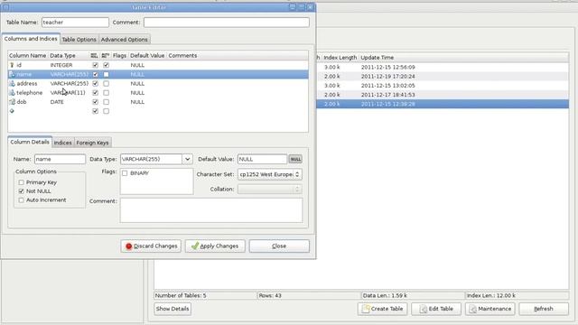Click the Close button in Table Editor

pos(279,246)
